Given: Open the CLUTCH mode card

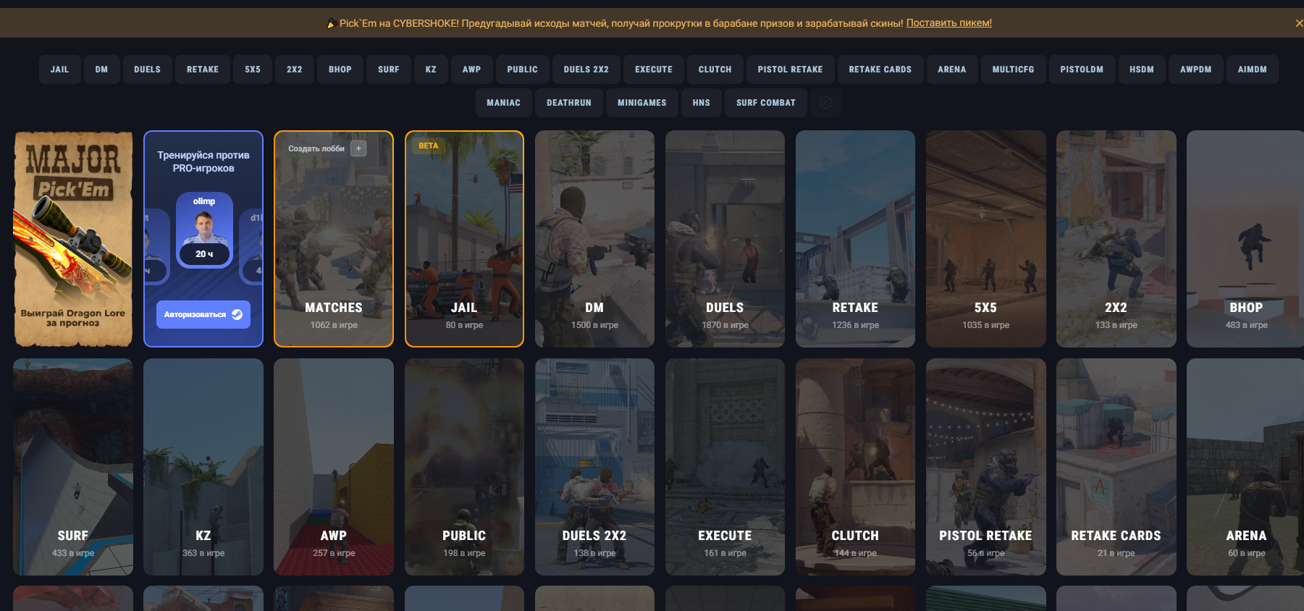Looking at the screenshot, I should coord(855,467).
